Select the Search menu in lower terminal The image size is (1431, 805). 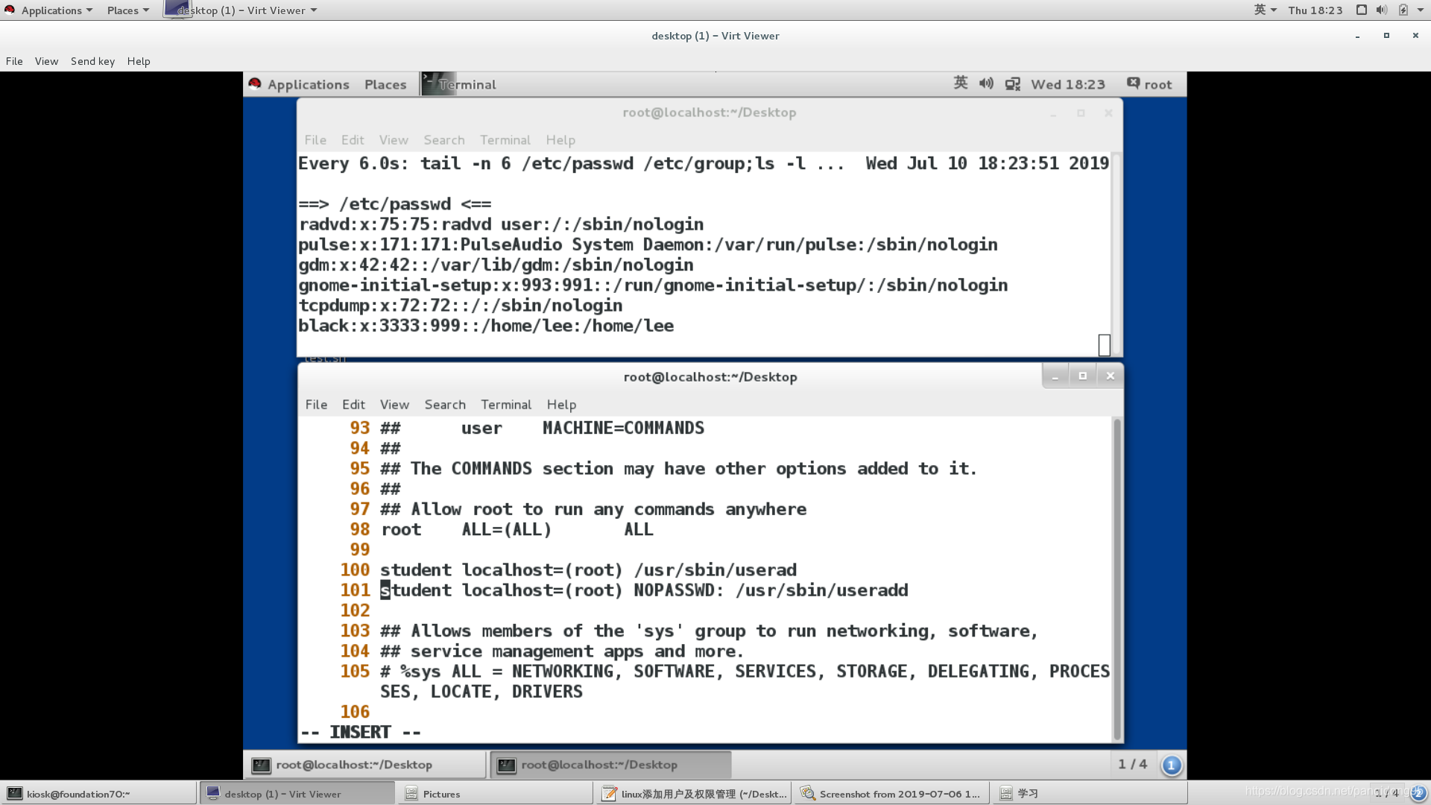(445, 404)
